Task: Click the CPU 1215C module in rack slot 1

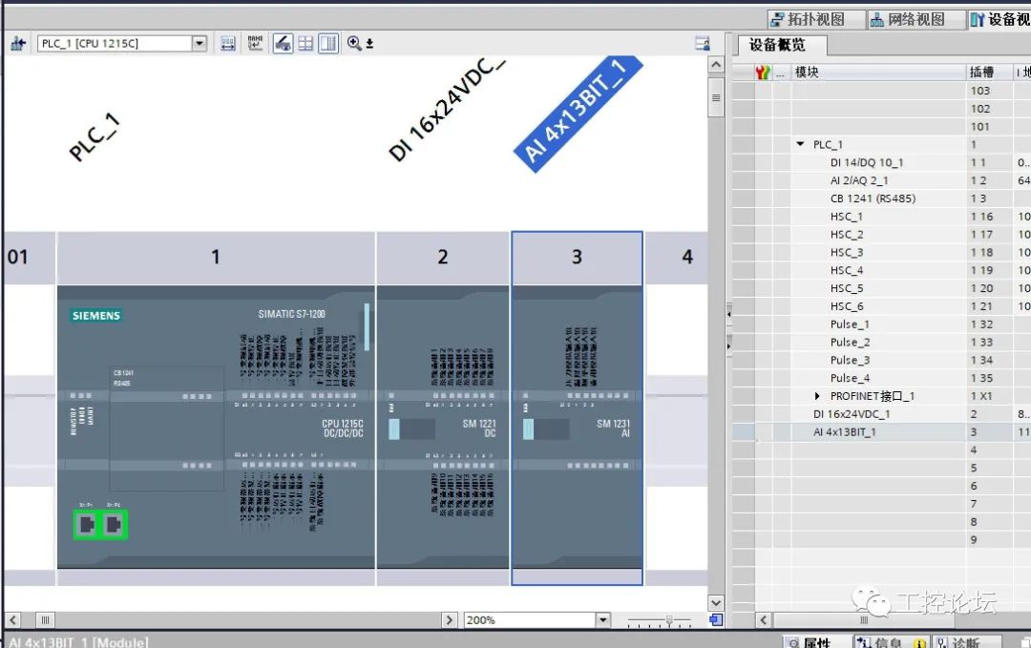Action: pyautogui.click(x=217, y=428)
